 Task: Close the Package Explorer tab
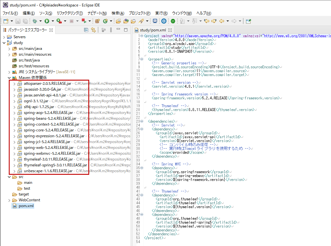51,30
